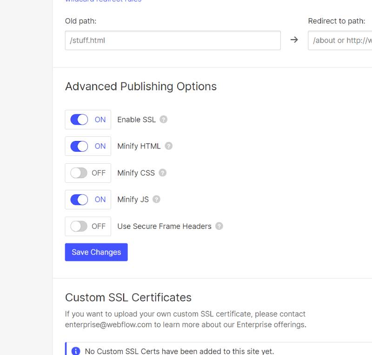This screenshot has height=355, width=372.
Task: Open help icon for Secure Frame Headers
Action: pos(219,226)
